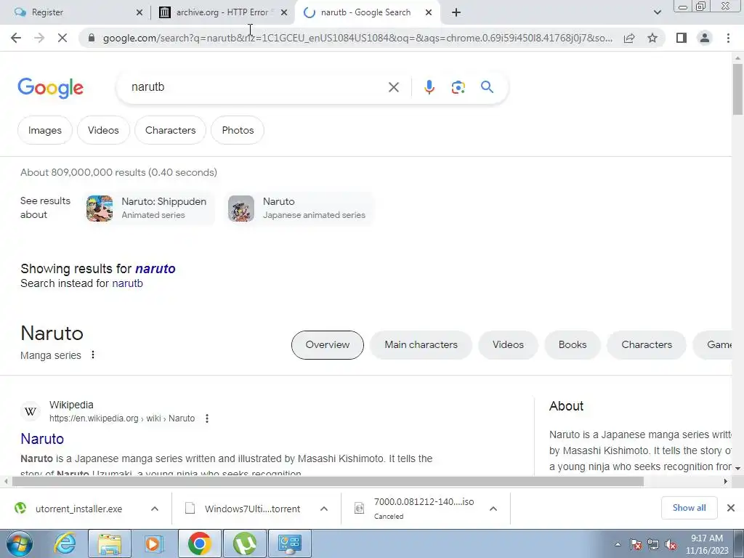Switch to the Register tab
This screenshot has width=744, height=558.
[x=76, y=12]
